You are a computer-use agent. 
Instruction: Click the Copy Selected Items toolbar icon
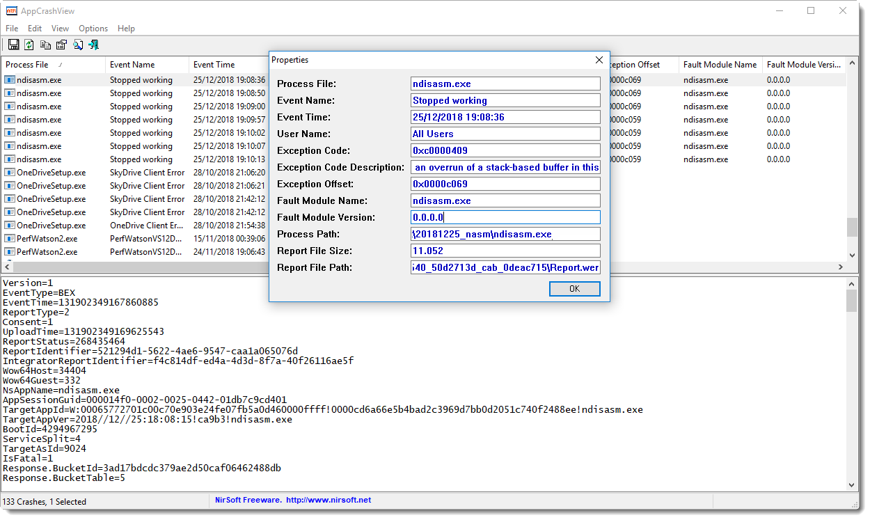point(45,45)
